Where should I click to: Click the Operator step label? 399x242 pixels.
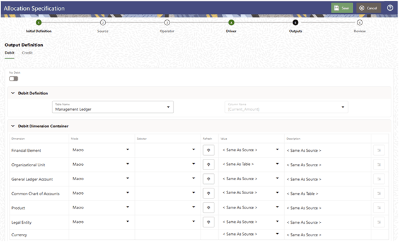click(x=167, y=31)
